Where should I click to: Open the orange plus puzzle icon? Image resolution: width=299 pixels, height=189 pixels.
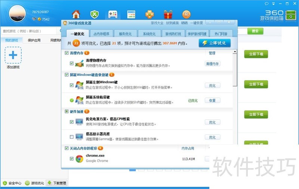point(149,14)
